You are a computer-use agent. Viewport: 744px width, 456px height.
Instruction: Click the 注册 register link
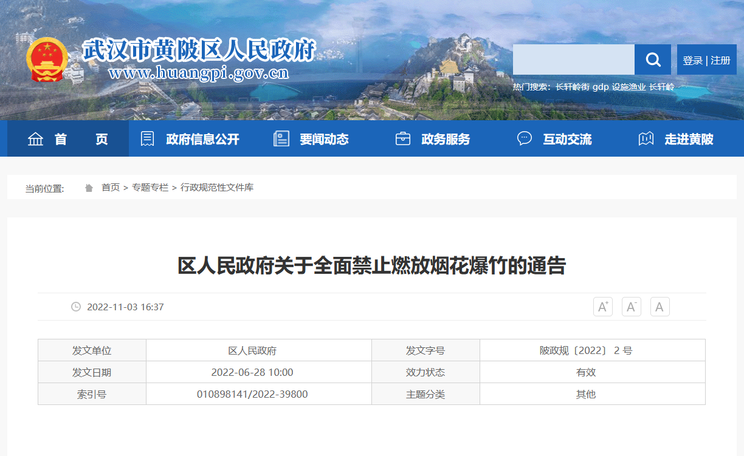pyautogui.click(x=720, y=60)
